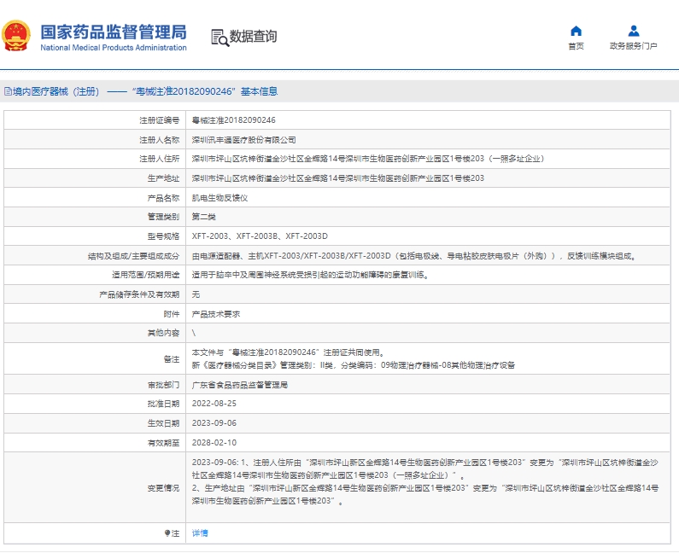Select product name 肌电生物反馈仪
The width and height of the screenshot is (679, 553).
[220, 198]
